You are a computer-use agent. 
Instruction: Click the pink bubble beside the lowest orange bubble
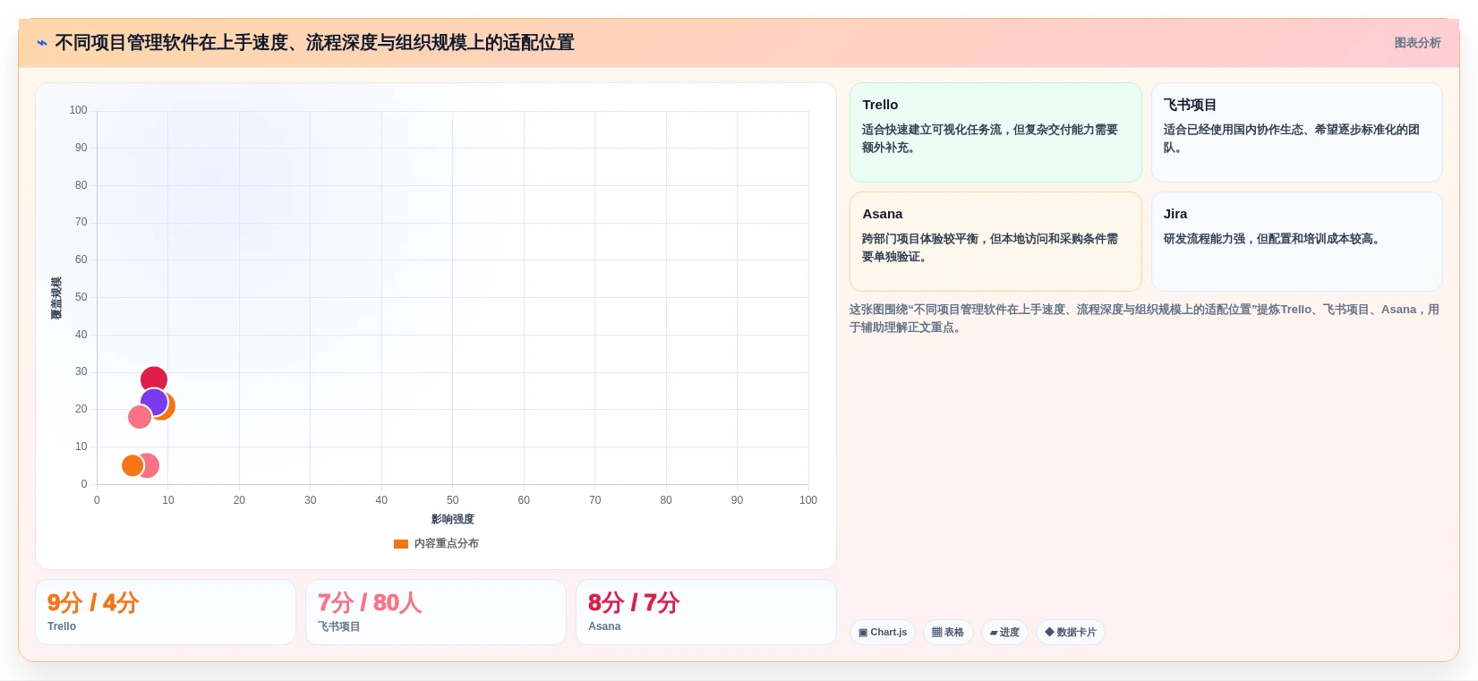[x=150, y=465]
